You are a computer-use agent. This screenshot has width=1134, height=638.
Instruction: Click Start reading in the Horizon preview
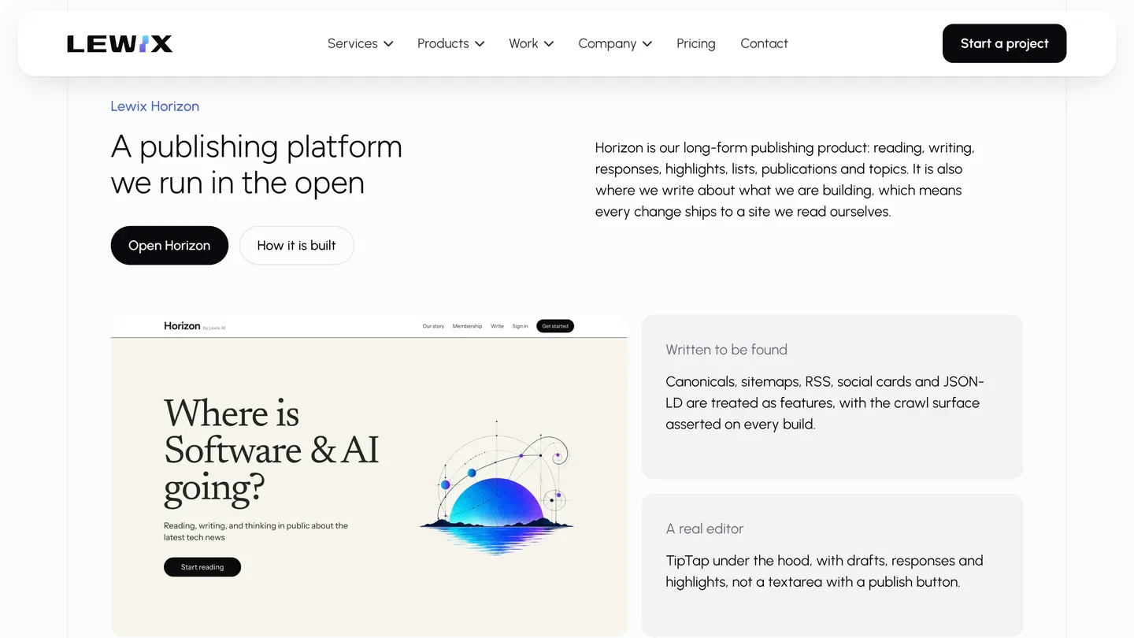click(x=202, y=567)
